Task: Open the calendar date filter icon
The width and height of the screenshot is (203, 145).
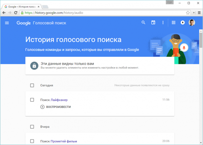Action: pyautogui.click(x=153, y=23)
